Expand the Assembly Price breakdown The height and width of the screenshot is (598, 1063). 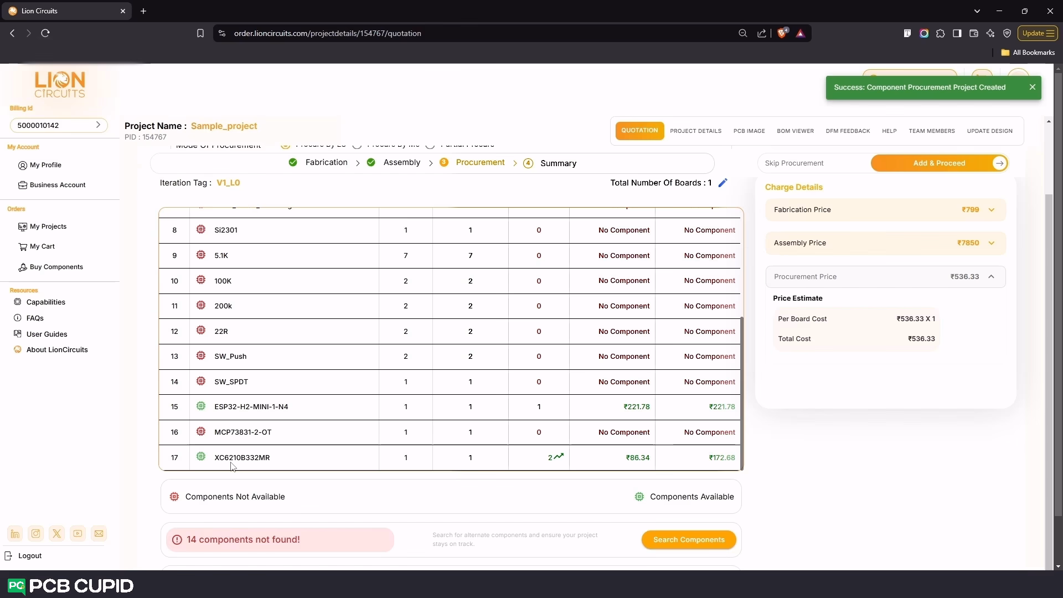pyautogui.click(x=991, y=243)
